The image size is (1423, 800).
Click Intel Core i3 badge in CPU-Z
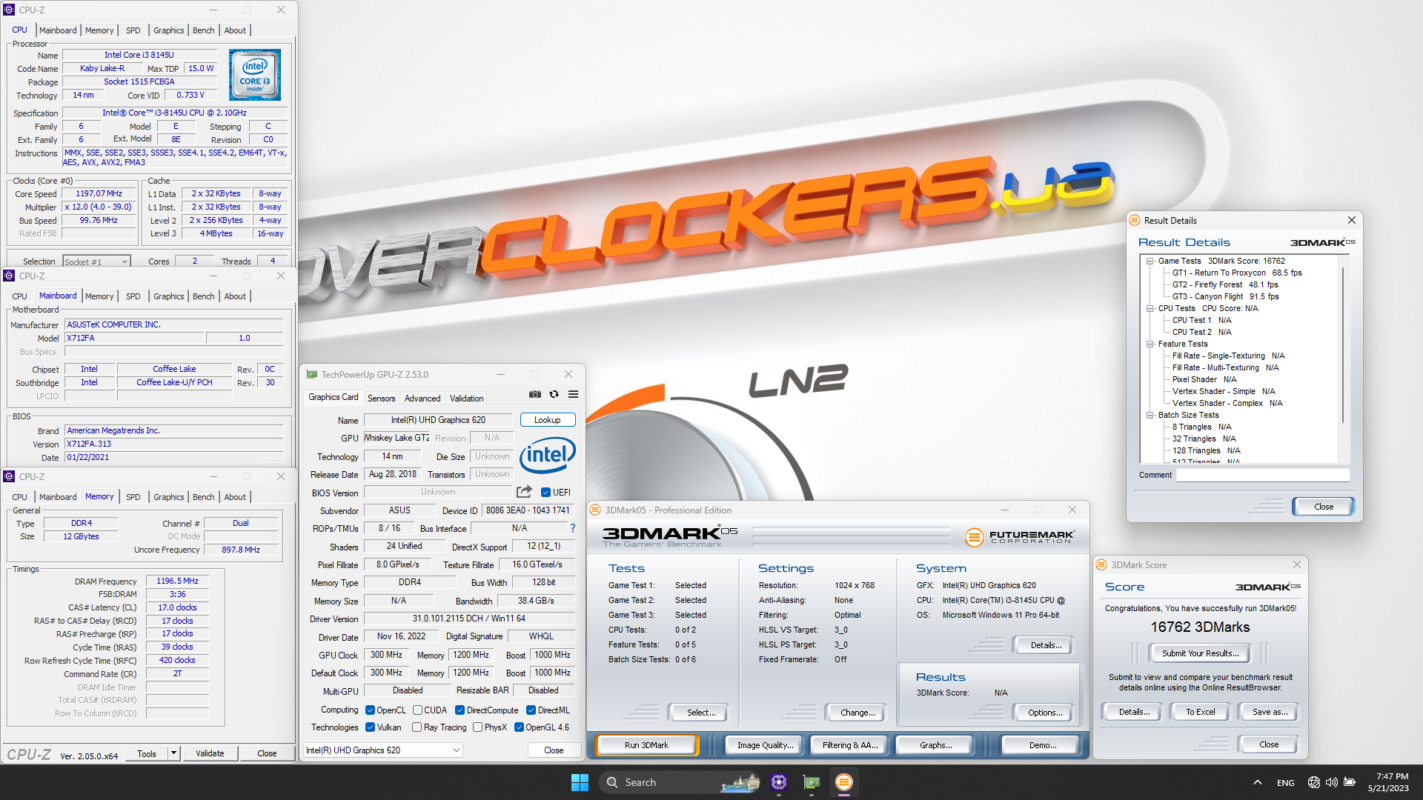[255, 75]
